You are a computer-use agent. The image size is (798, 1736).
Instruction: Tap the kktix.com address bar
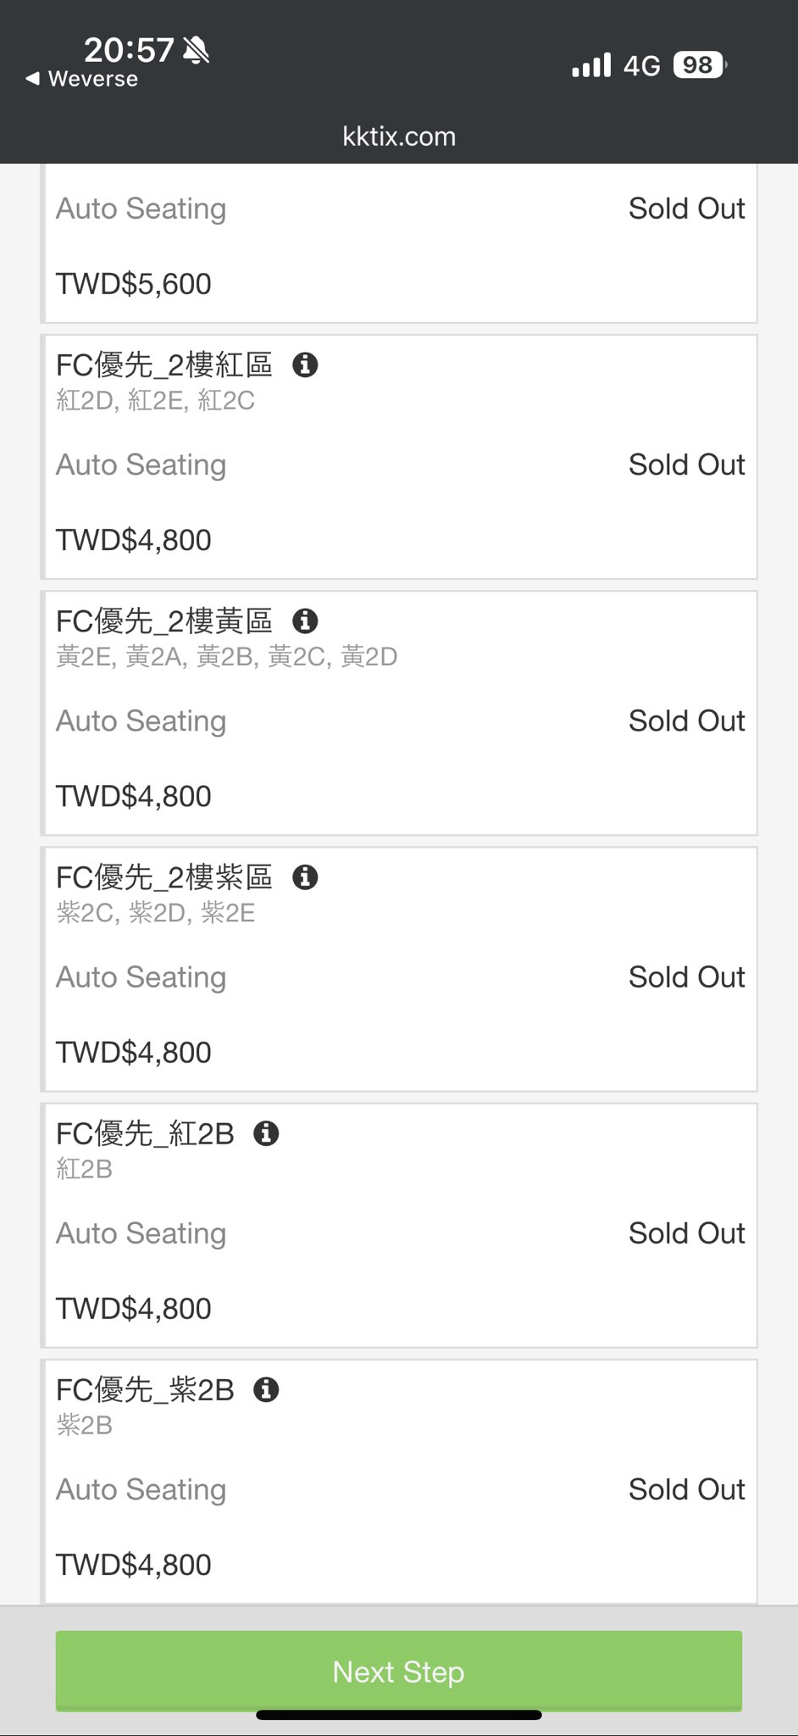pyautogui.click(x=399, y=136)
